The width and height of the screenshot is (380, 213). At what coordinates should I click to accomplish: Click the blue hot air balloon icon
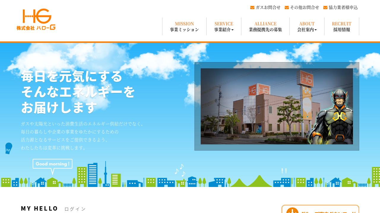(x=9, y=148)
